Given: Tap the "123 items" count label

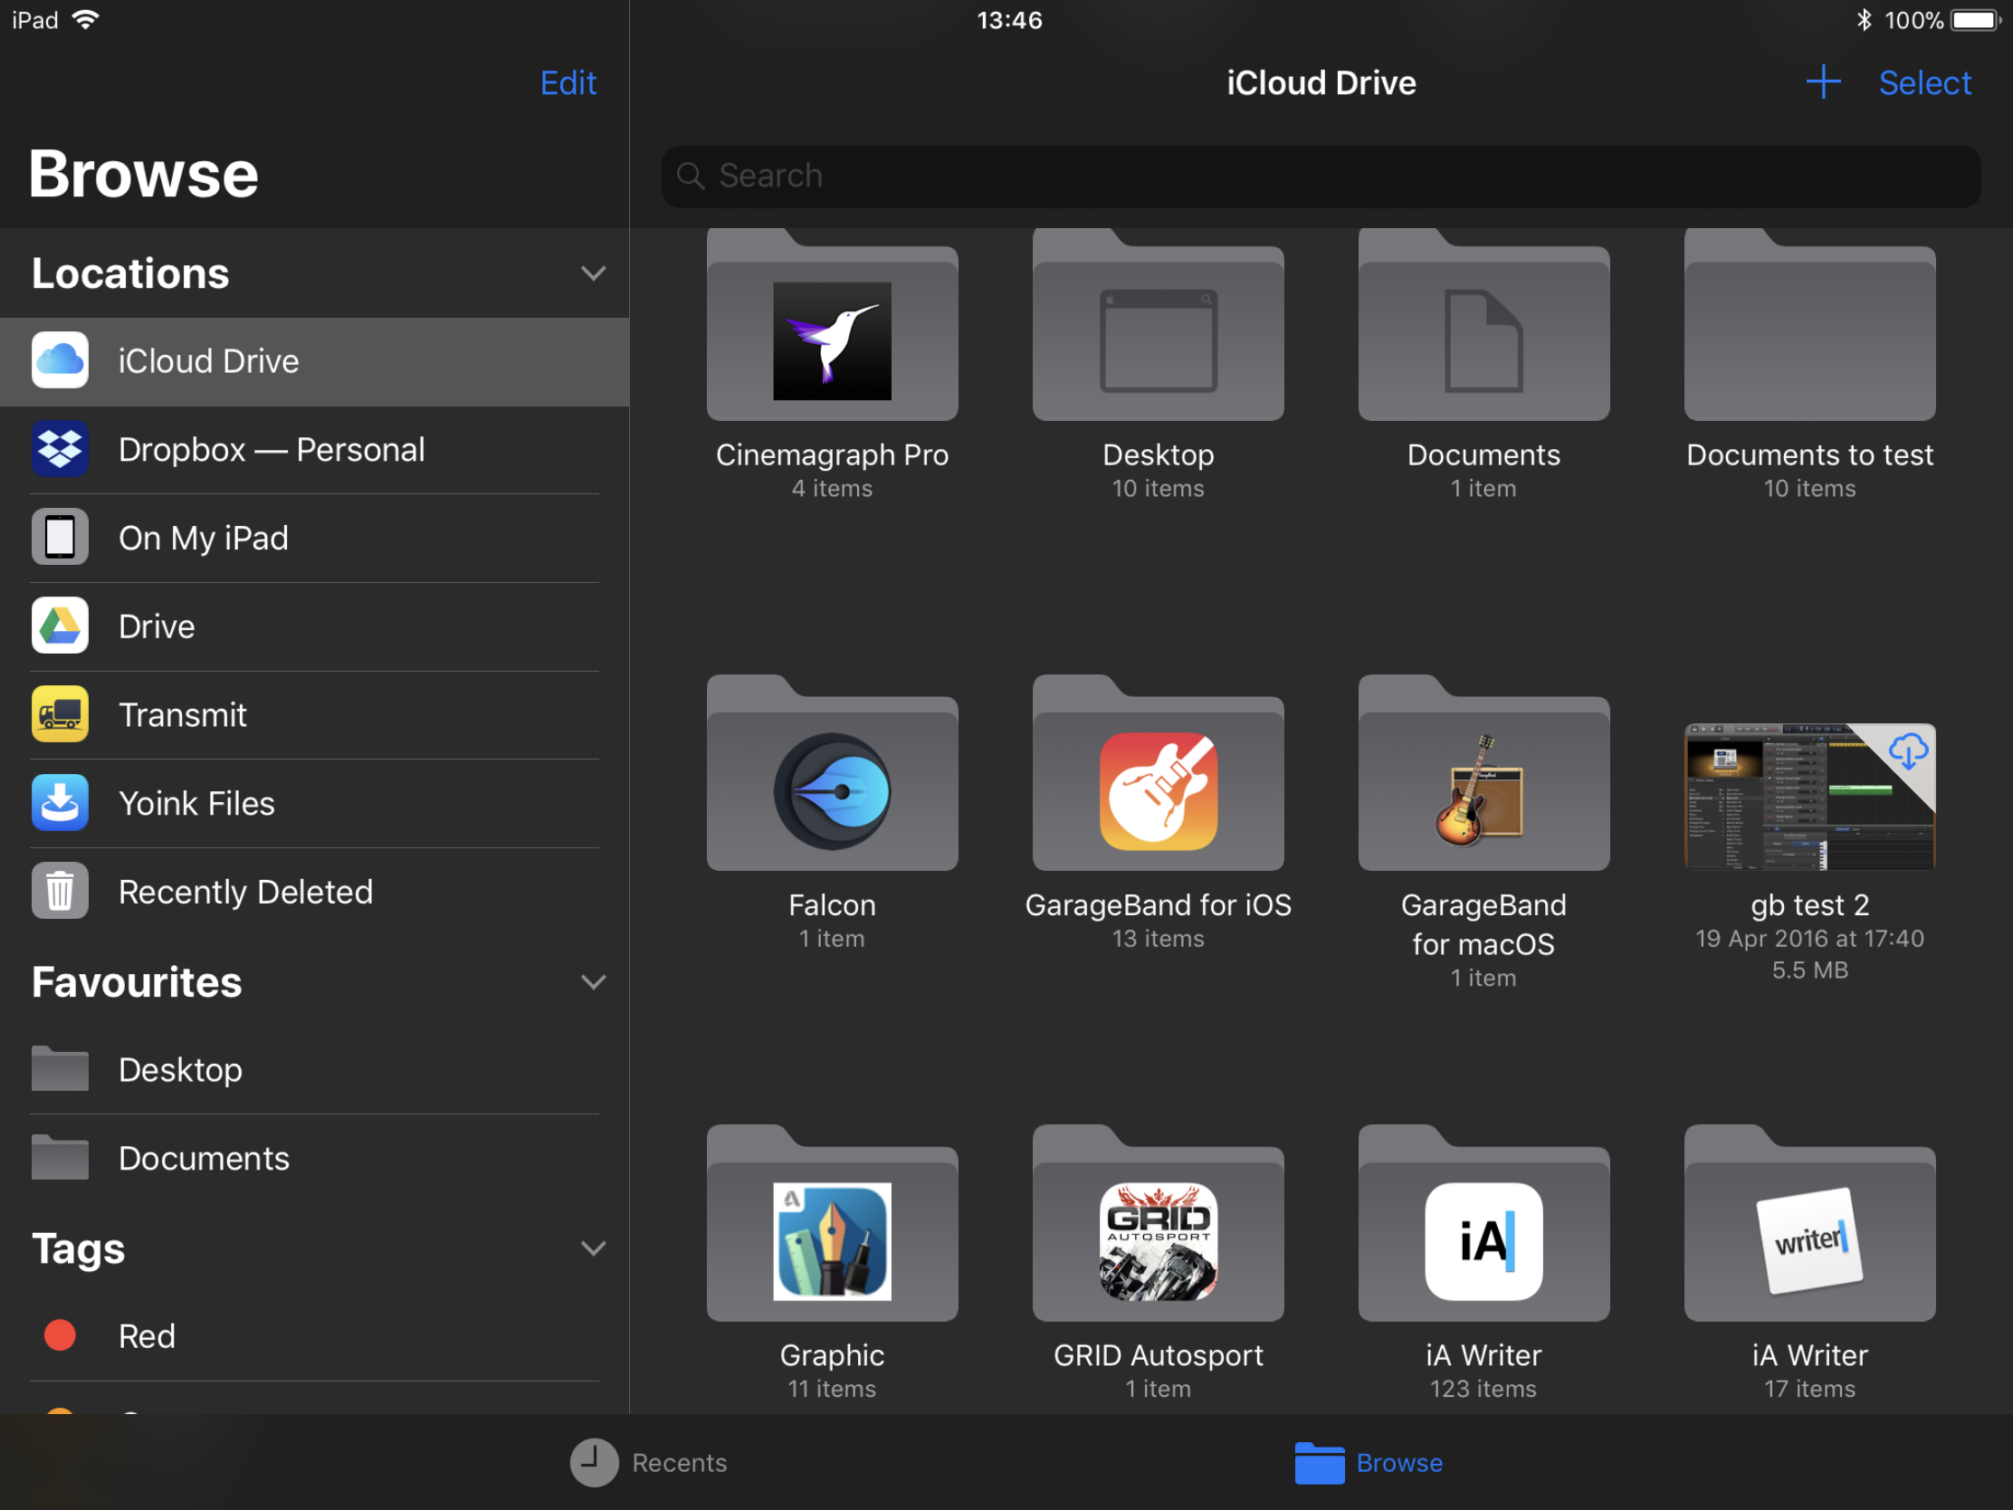Looking at the screenshot, I should click(1484, 1389).
